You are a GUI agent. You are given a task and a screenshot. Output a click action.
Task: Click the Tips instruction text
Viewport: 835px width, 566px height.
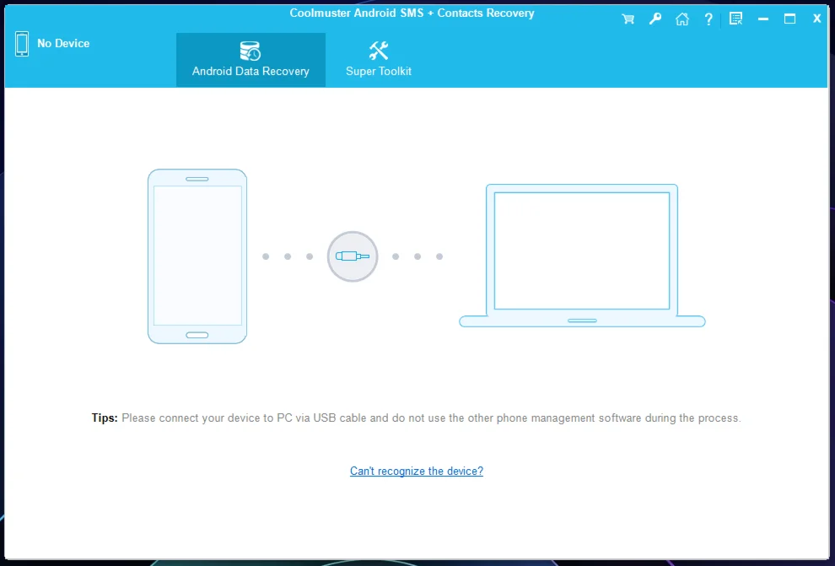pyautogui.click(x=417, y=418)
